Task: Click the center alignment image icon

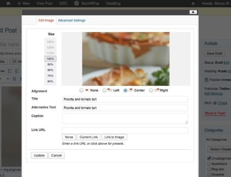Action: 131,90
